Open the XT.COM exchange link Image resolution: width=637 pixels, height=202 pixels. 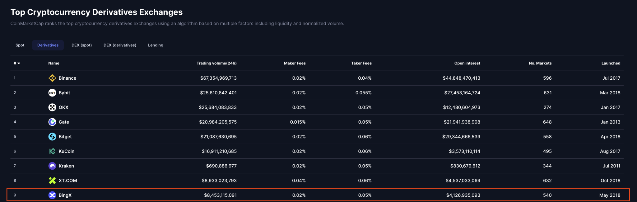pyautogui.click(x=68, y=181)
